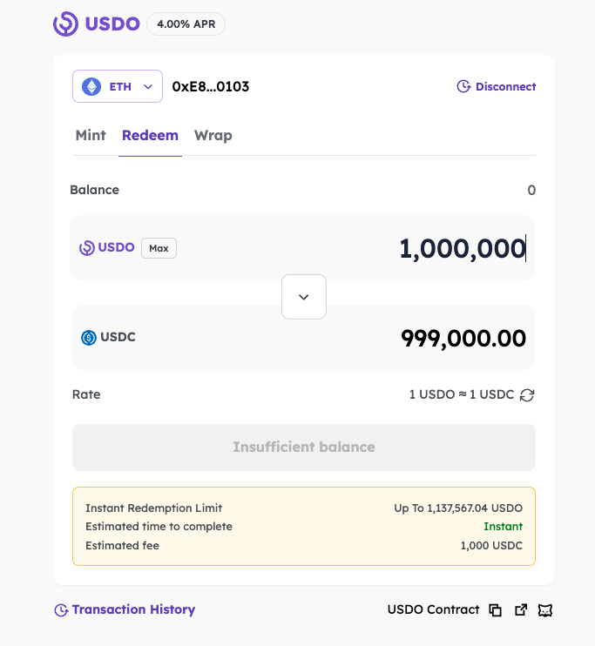Add USDO to MetaMask wallet
This screenshot has width=595, height=646.
tap(546, 610)
